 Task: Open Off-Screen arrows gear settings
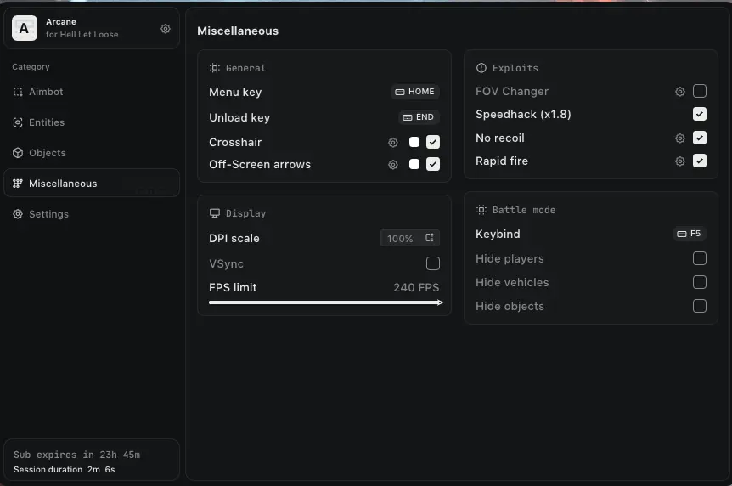click(x=393, y=165)
